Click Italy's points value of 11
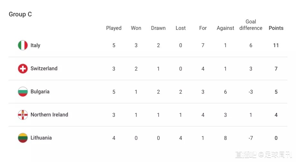This screenshot has width=296, height=162. (276, 45)
